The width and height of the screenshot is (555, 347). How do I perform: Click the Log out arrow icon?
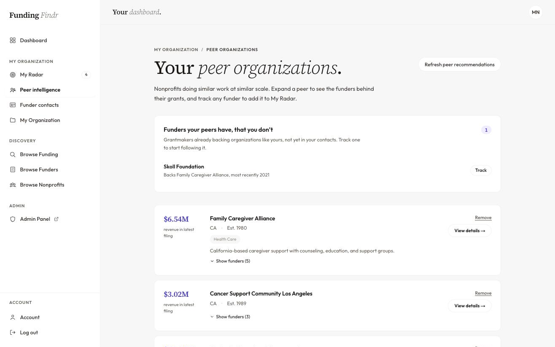coord(13,333)
